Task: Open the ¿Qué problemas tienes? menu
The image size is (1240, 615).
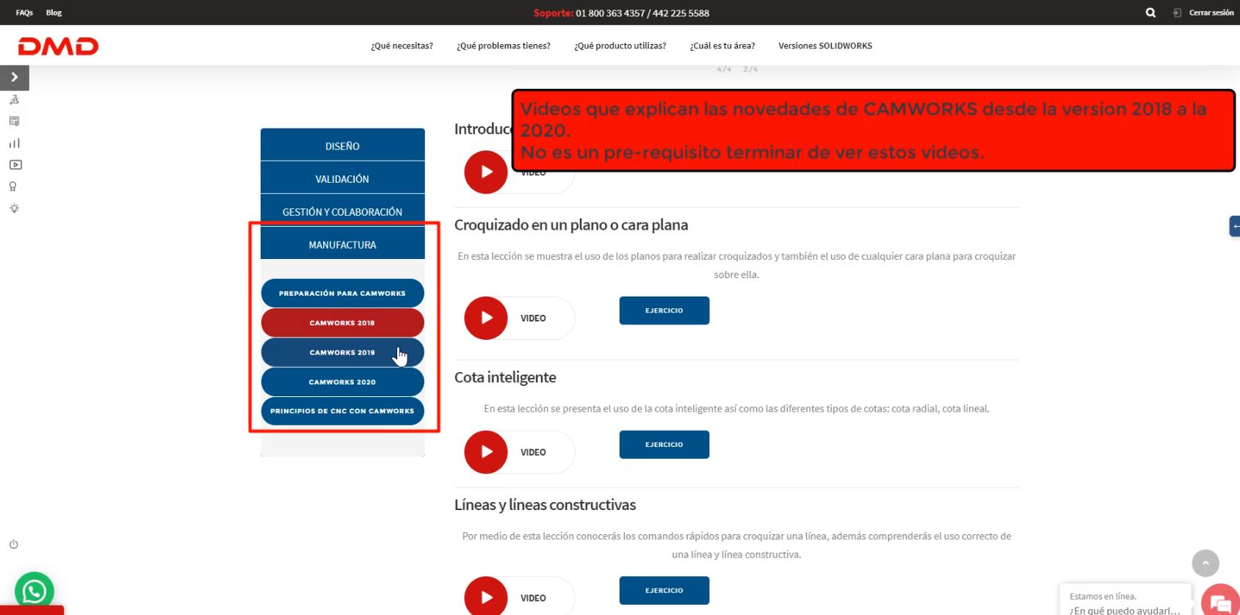Action: pos(504,46)
